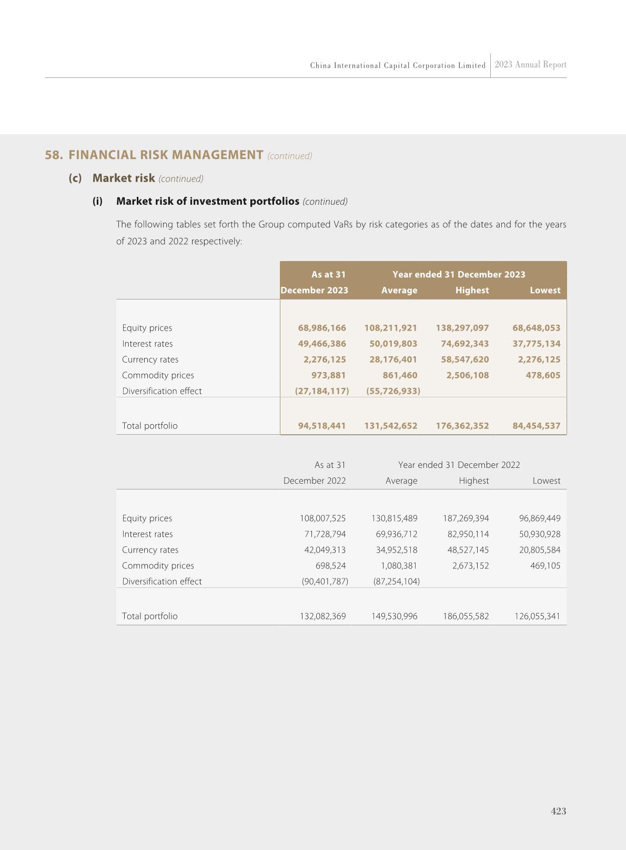This screenshot has width=626, height=850.
Task: Click the 'Market risk' subsection heading
Action: click(124, 178)
